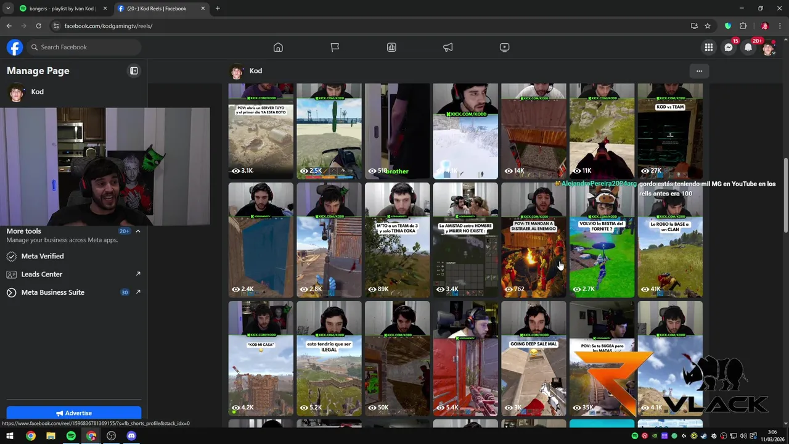This screenshot has height=444, width=789.
Task: Click the Steam tray icon
Action: [704, 436]
